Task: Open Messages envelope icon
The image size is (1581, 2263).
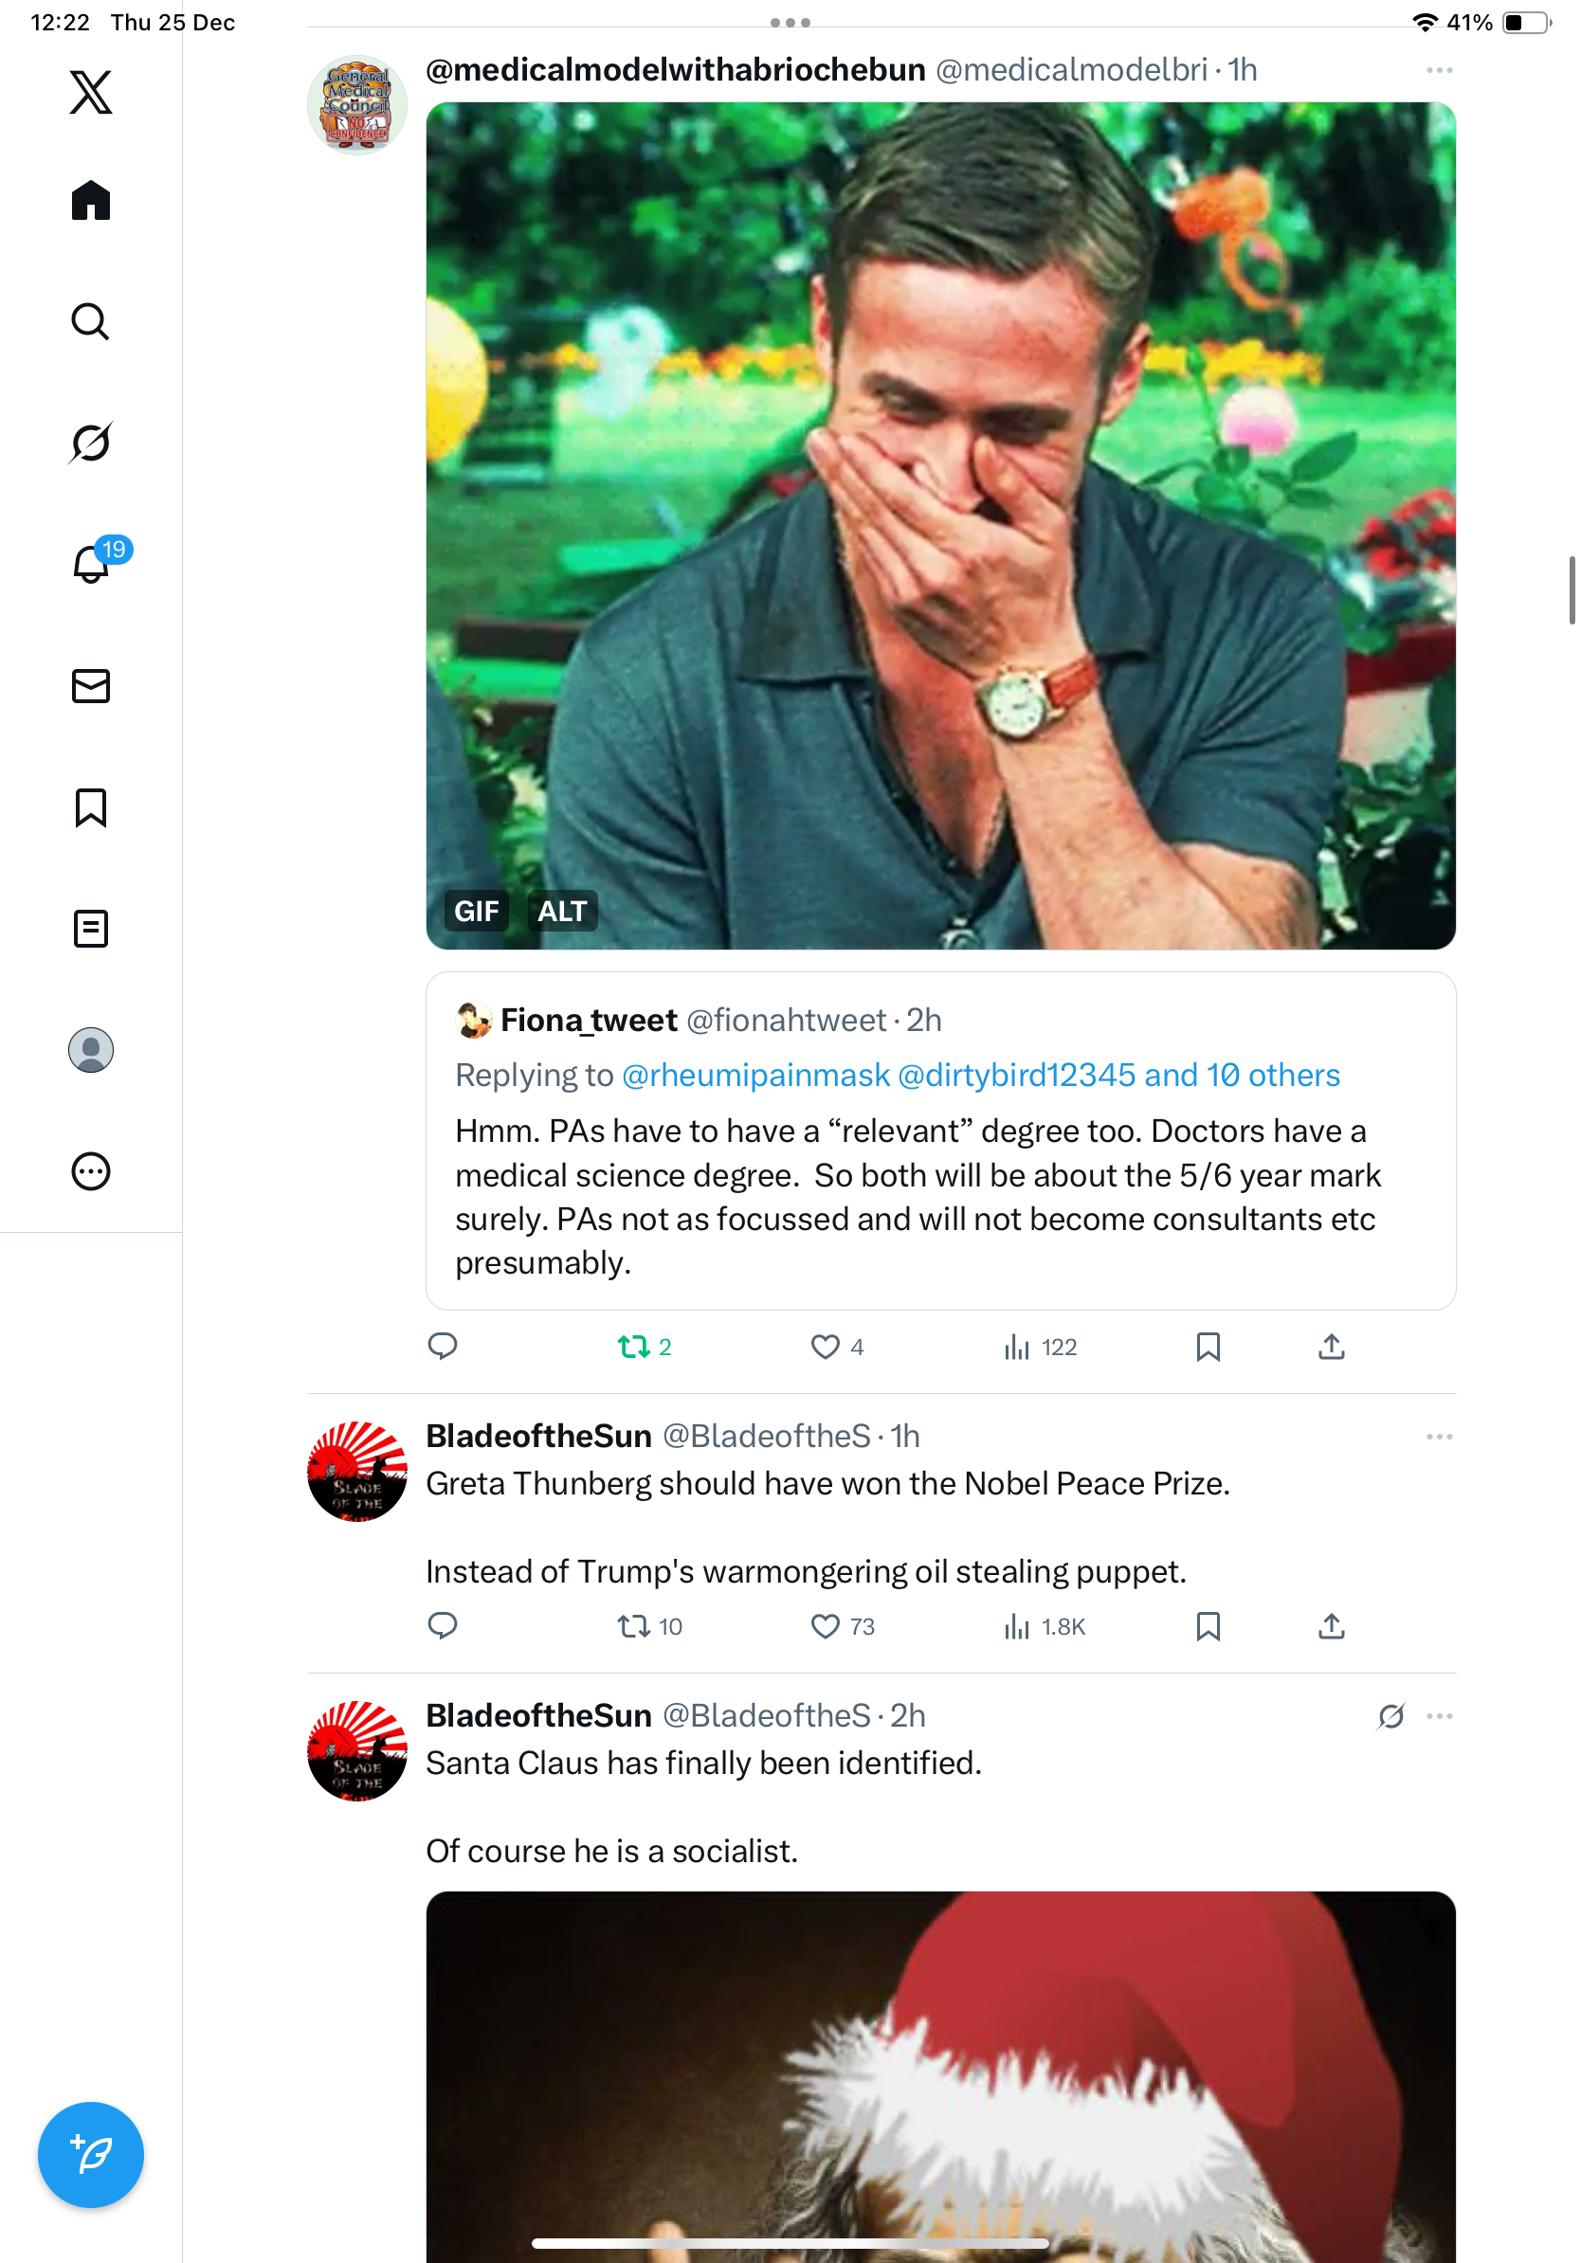Action: 91,686
